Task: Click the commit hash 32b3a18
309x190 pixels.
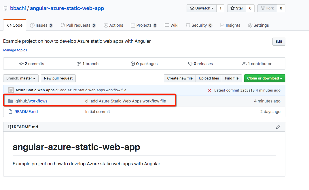Action: click(x=247, y=90)
